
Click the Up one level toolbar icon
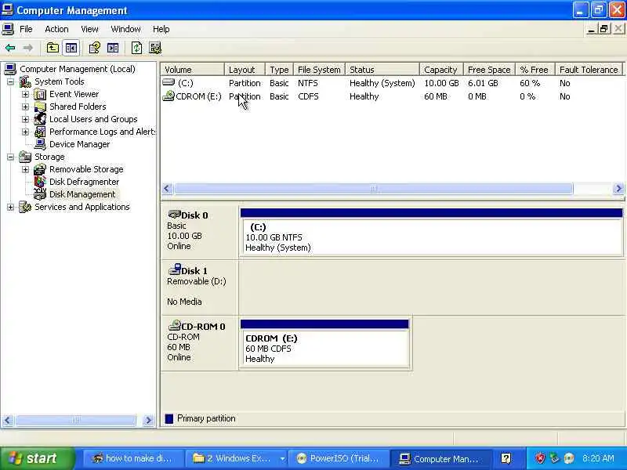(x=53, y=48)
